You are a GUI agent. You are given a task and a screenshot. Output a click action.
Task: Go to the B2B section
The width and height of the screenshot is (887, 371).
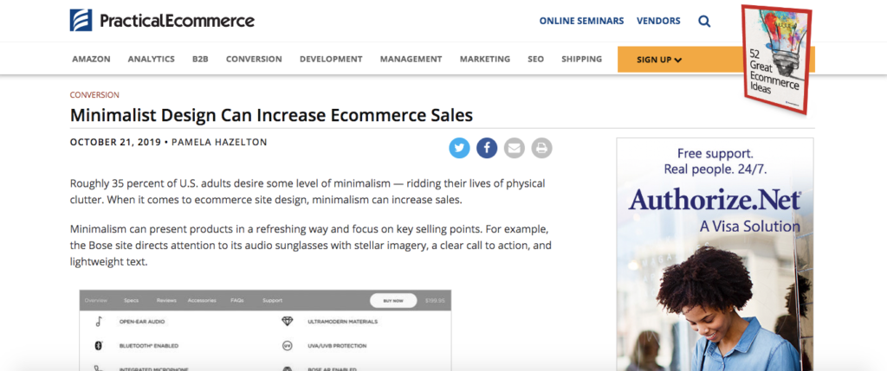(x=200, y=59)
